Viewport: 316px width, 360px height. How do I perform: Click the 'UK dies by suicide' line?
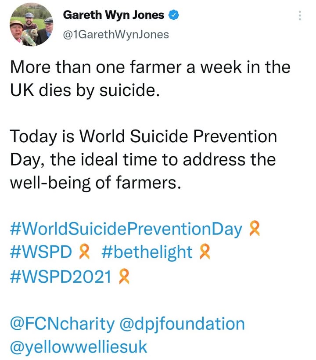pyautogui.click(x=85, y=90)
